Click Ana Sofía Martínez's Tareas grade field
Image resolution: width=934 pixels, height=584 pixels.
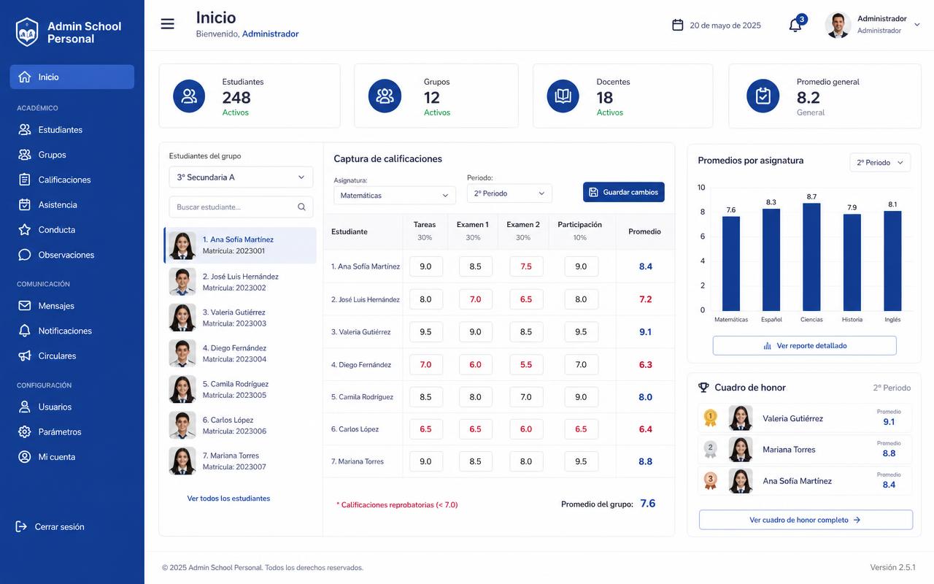click(x=426, y=266)
